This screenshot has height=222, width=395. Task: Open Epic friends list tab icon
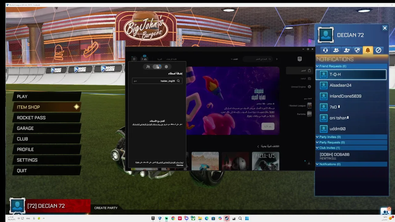[148, 67]
